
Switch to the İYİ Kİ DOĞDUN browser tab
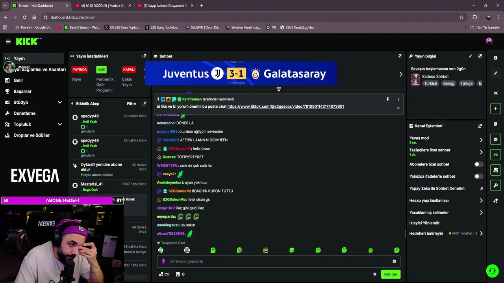tap(103, 6)
